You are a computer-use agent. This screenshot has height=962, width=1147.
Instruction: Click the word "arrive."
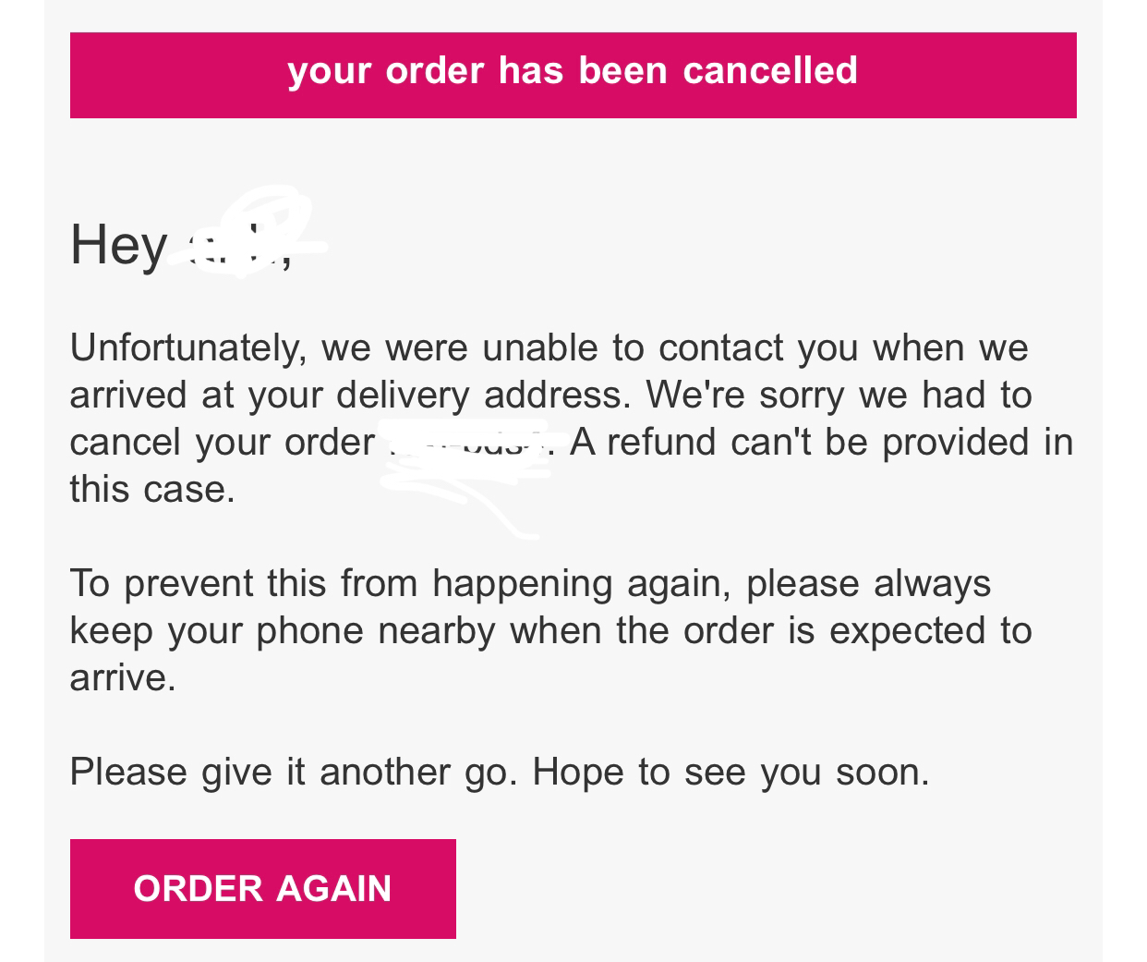tap(123, 678)
